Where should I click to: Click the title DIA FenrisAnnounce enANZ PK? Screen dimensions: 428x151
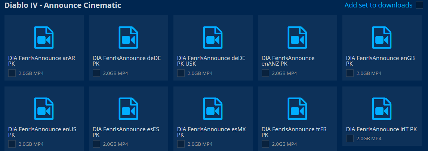(x=288, y=61)
